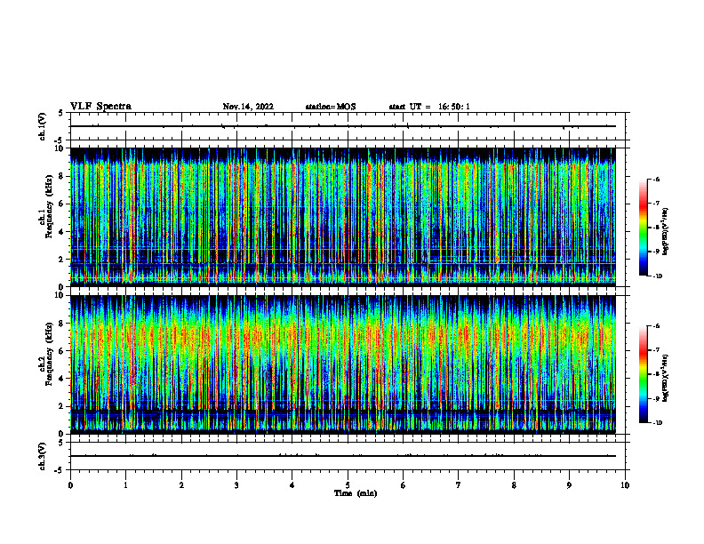
Task: Click the "5" tick on the time axis
Action: point(348,485)
